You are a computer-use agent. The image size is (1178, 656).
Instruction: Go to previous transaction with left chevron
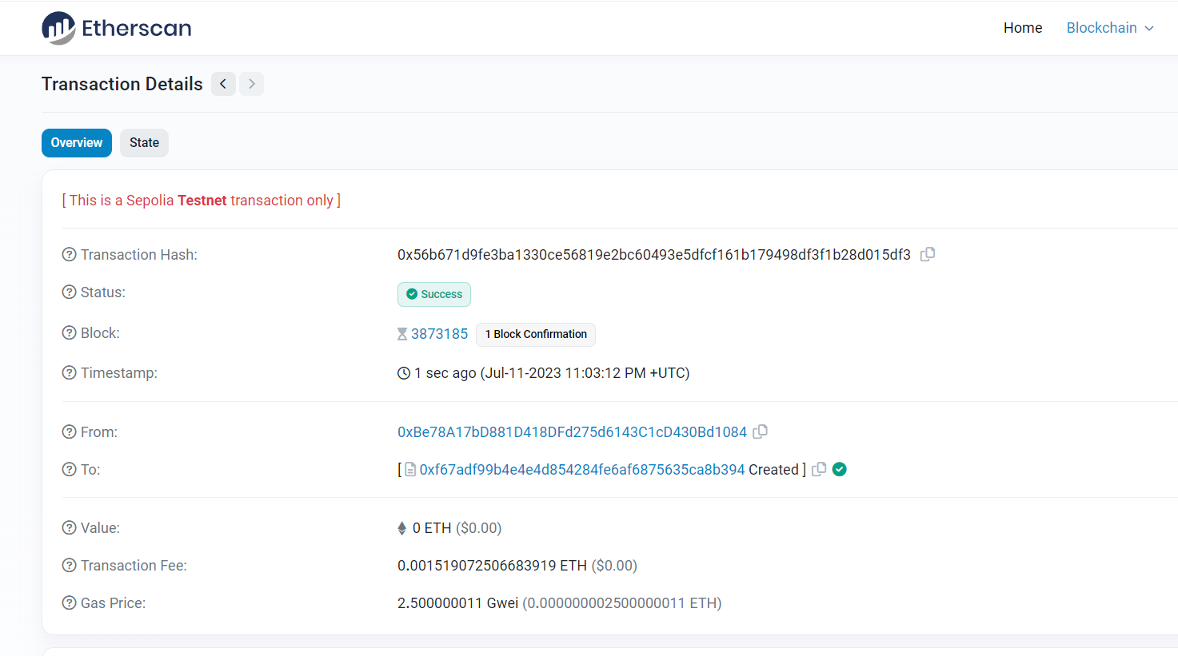point(223,84)
